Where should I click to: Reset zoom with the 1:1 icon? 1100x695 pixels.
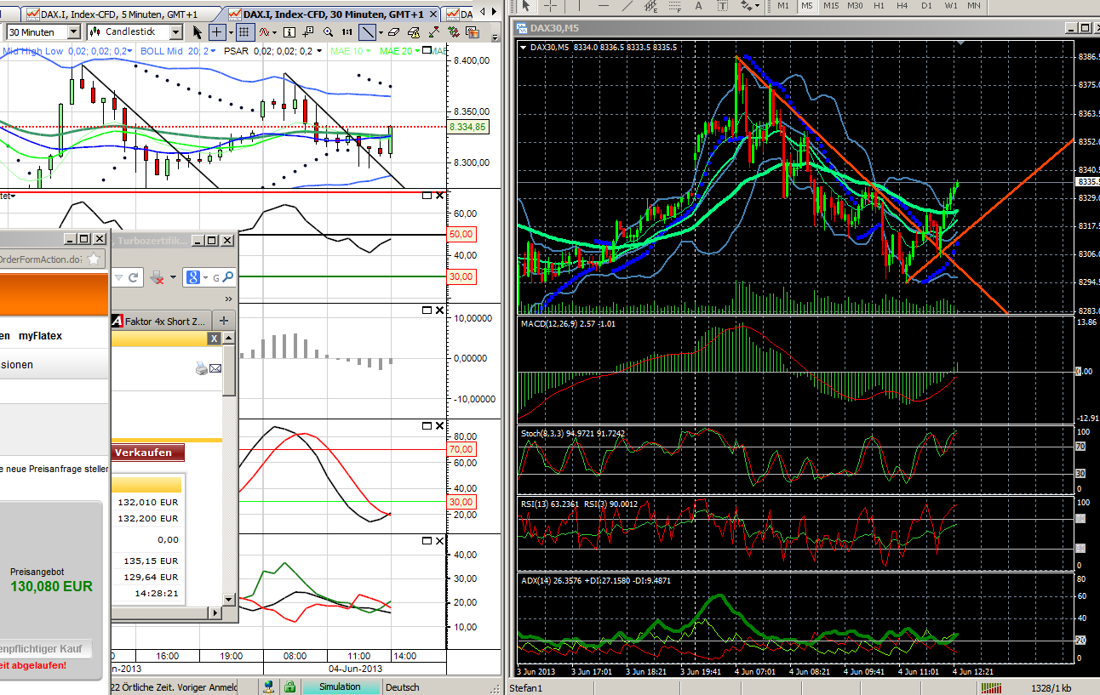tap(347, 32)
